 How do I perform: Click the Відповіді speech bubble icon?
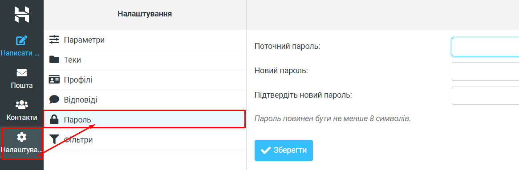54,99
